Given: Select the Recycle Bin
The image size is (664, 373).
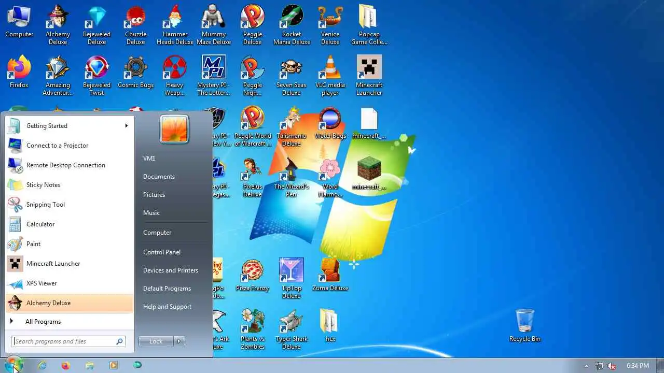Looking at the screenshot, I should [x=525, y=326].
